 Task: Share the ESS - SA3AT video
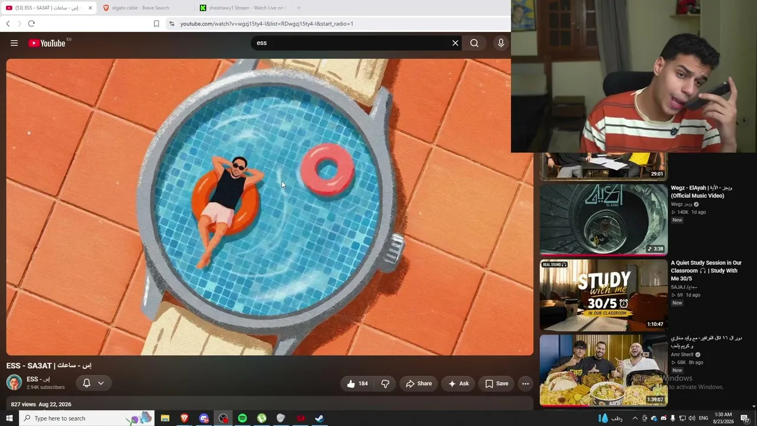(419, 383)
